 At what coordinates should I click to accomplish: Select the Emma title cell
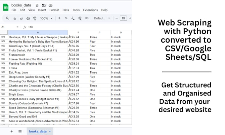(38, 68)
